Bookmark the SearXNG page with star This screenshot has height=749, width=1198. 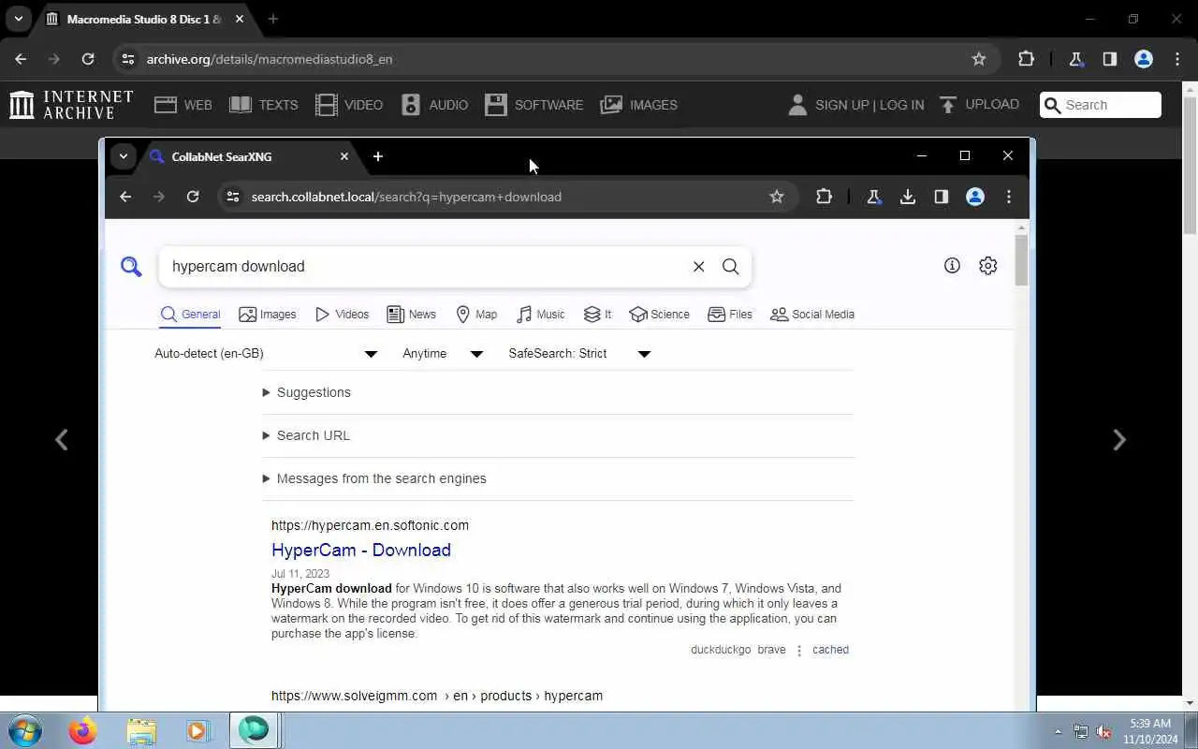tap(776, 197)
